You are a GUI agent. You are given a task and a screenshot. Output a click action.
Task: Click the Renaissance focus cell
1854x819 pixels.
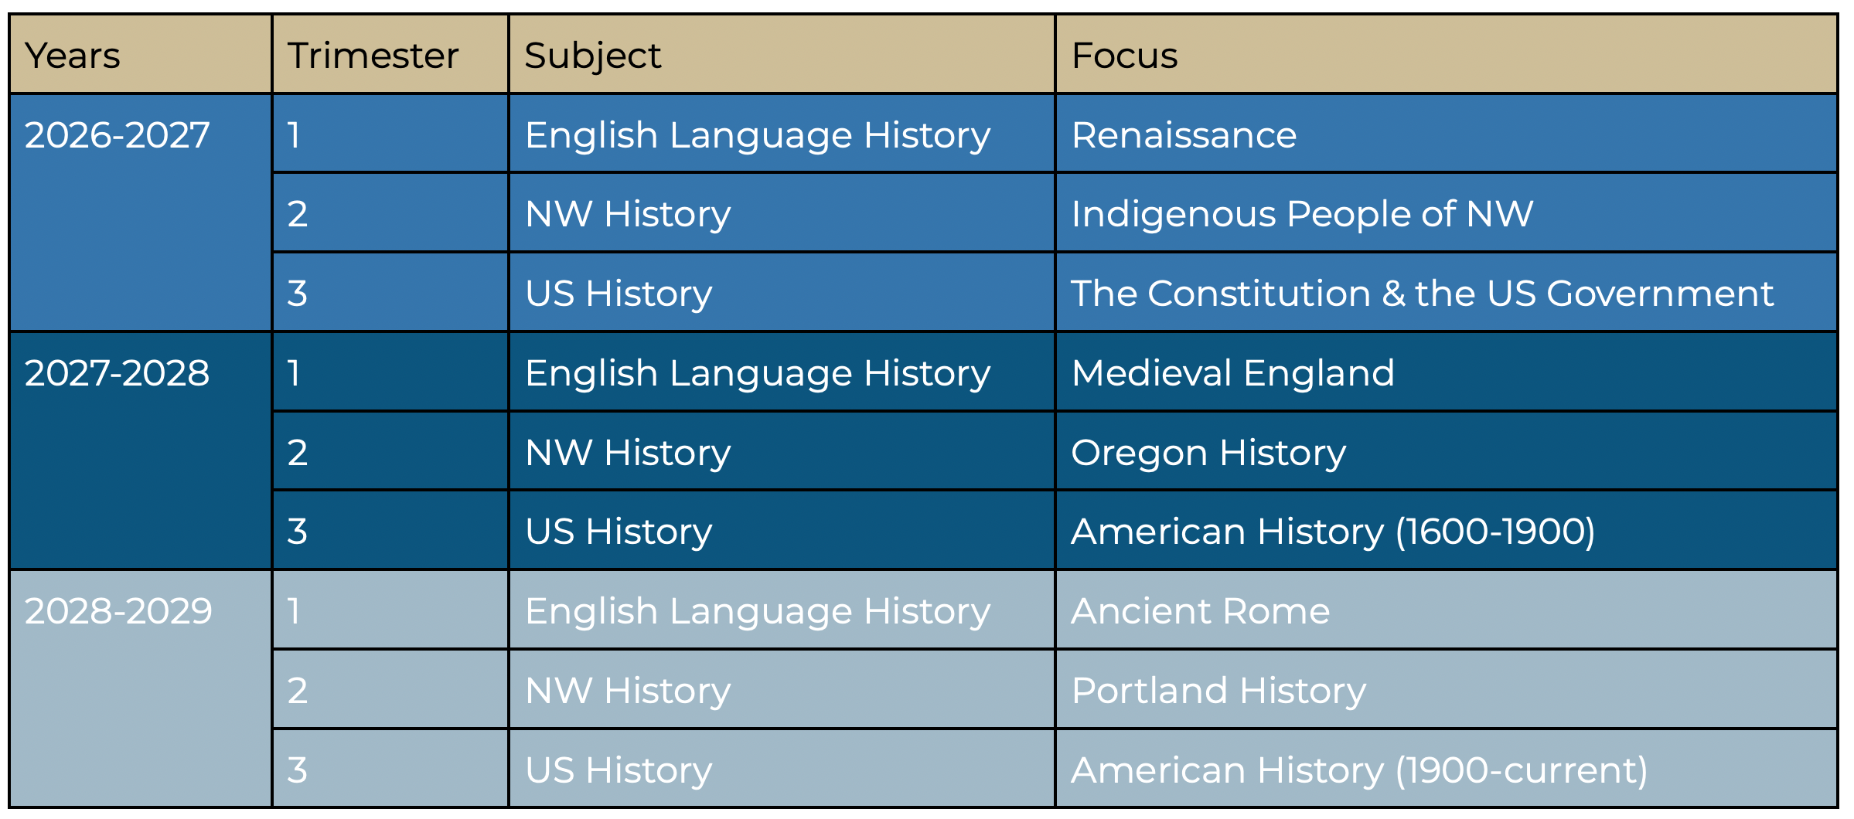pos(1447,134)
